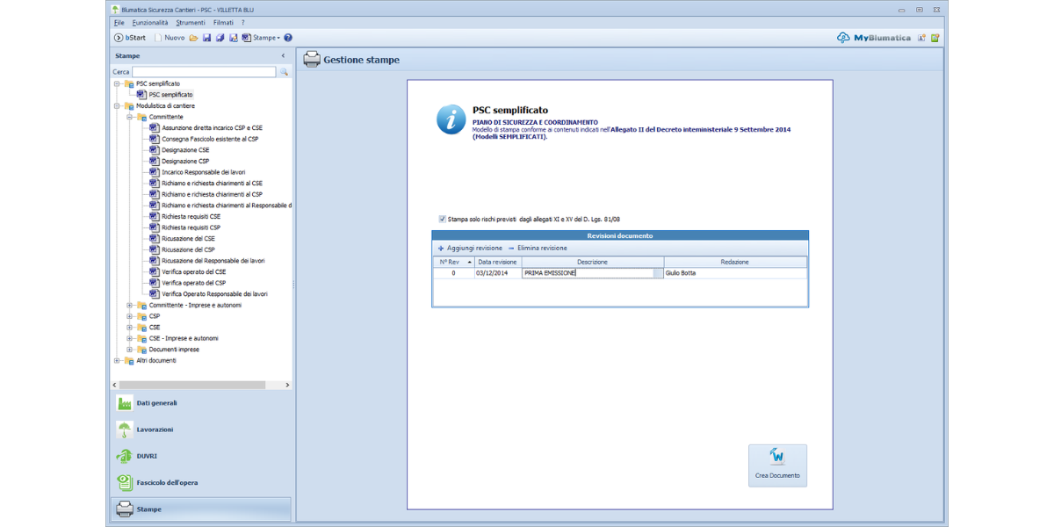
Task: Expand the Altri documenti tree folder
Action: 117,360
